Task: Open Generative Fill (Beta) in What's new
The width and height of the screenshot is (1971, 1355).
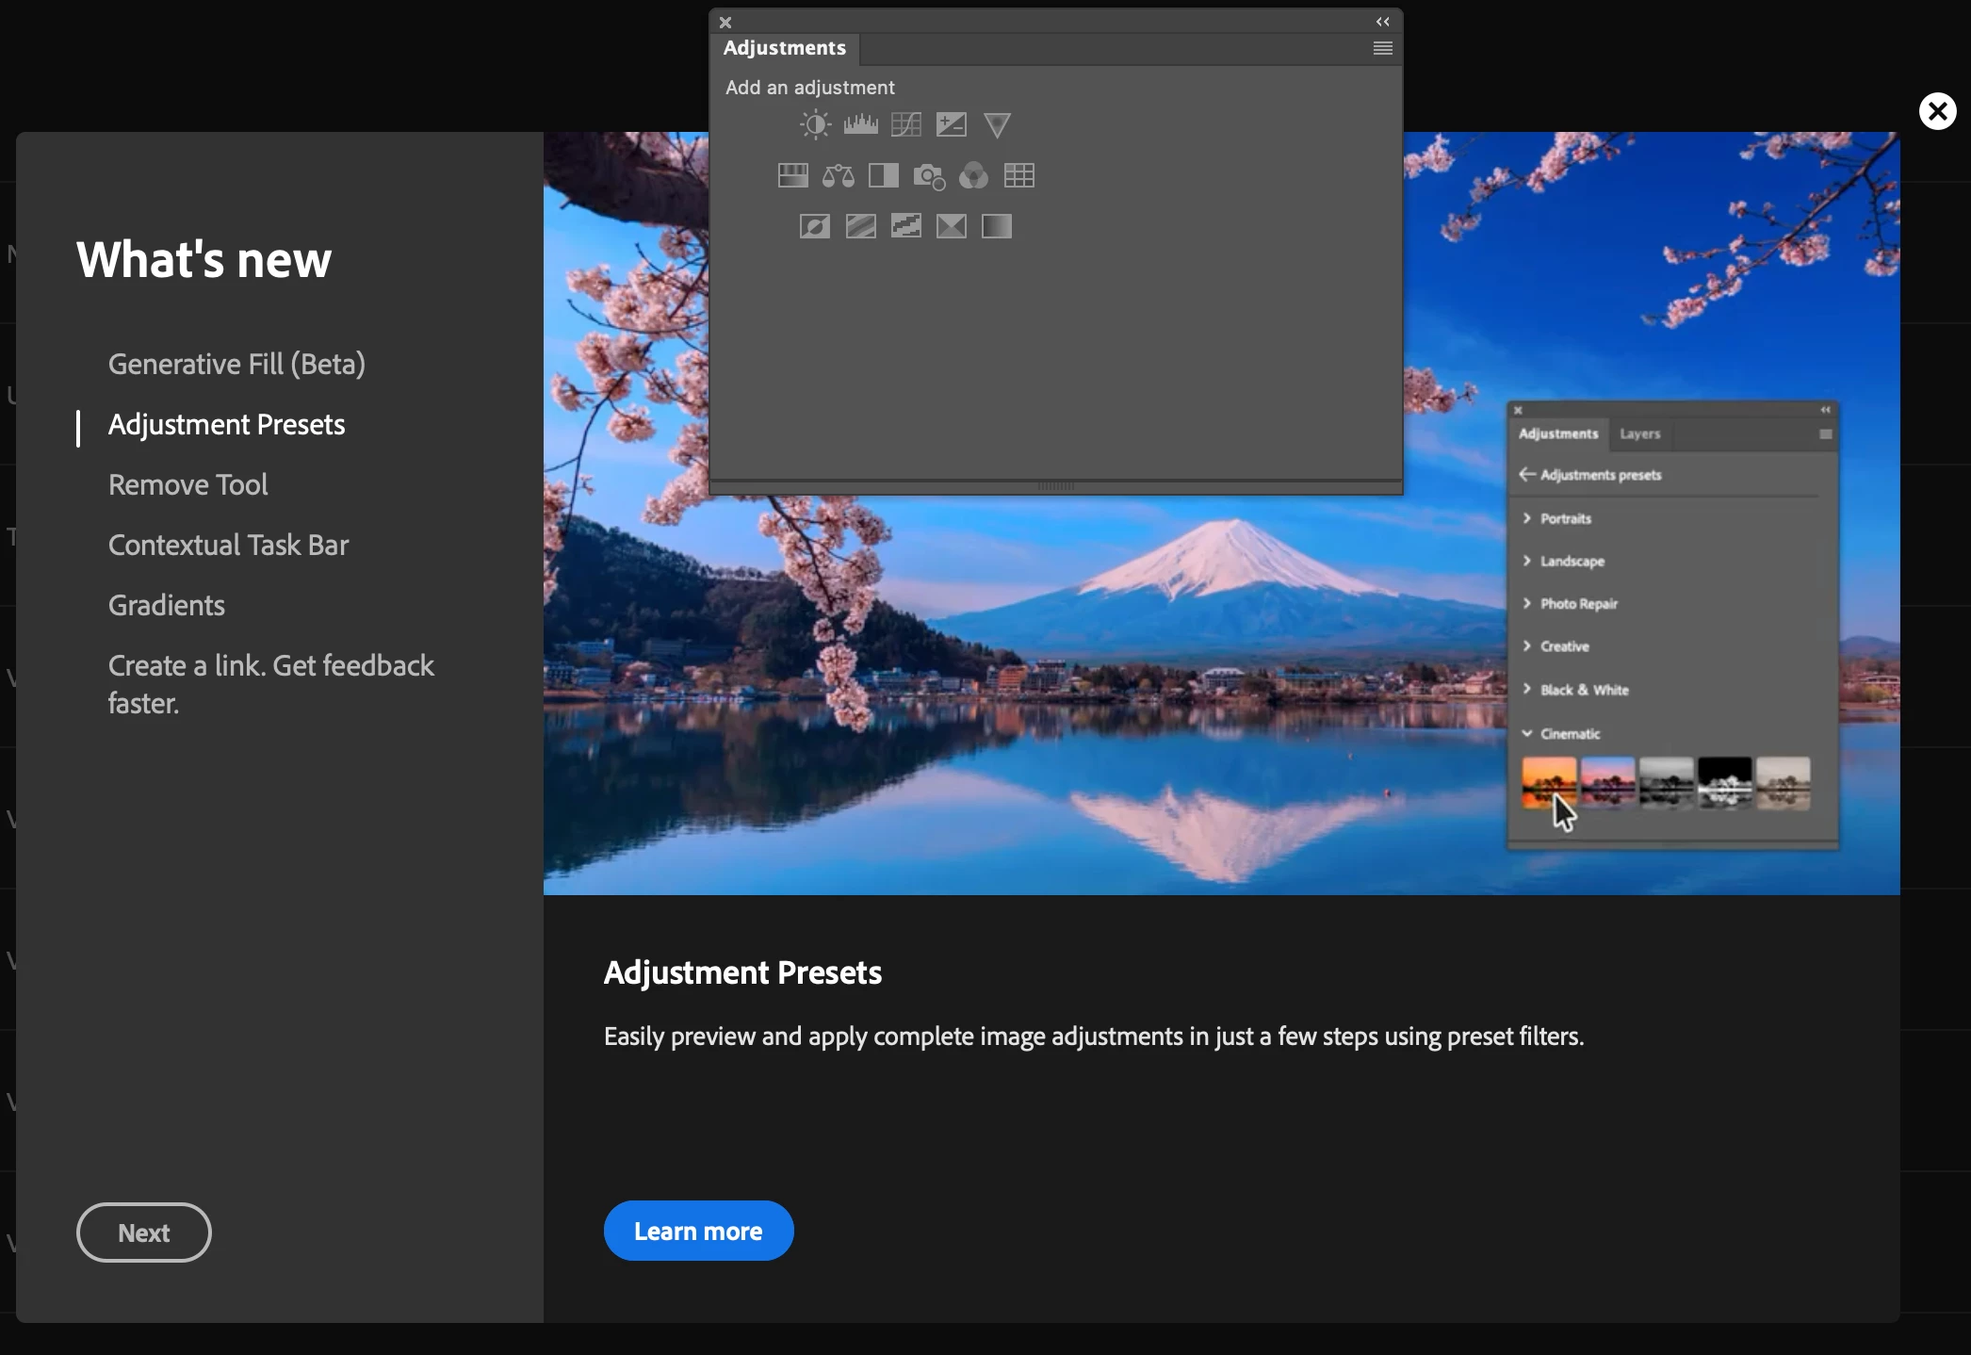Action: pyautogui.click(x=236, y=364)
